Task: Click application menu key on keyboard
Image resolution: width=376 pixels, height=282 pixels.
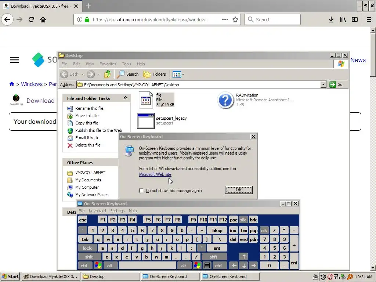Action: [207, 266]
